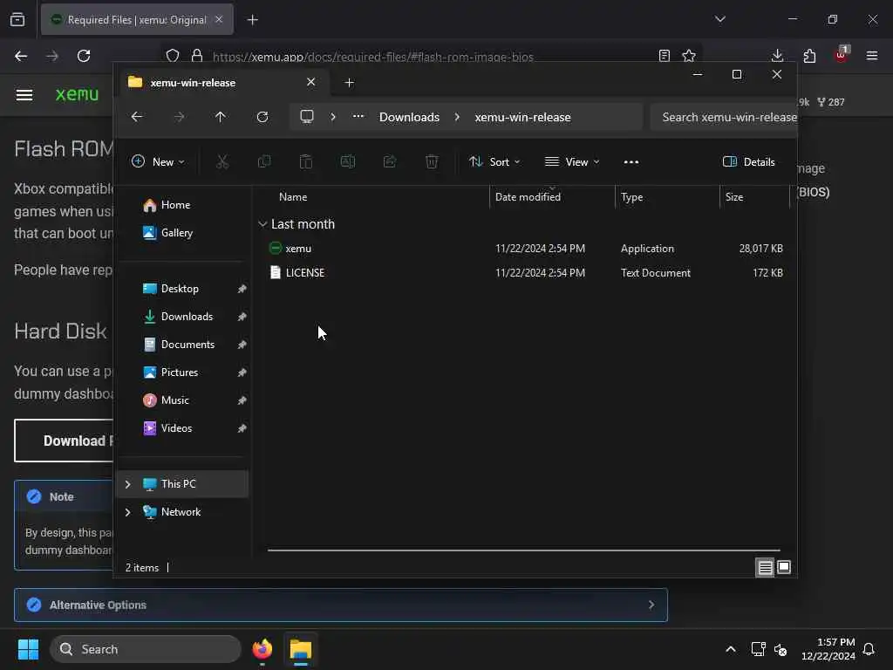The height and width of the screenshot is (670, 893).
Task: Click chevron after This PC icon in address bar
Action: (x=333, y=117)
